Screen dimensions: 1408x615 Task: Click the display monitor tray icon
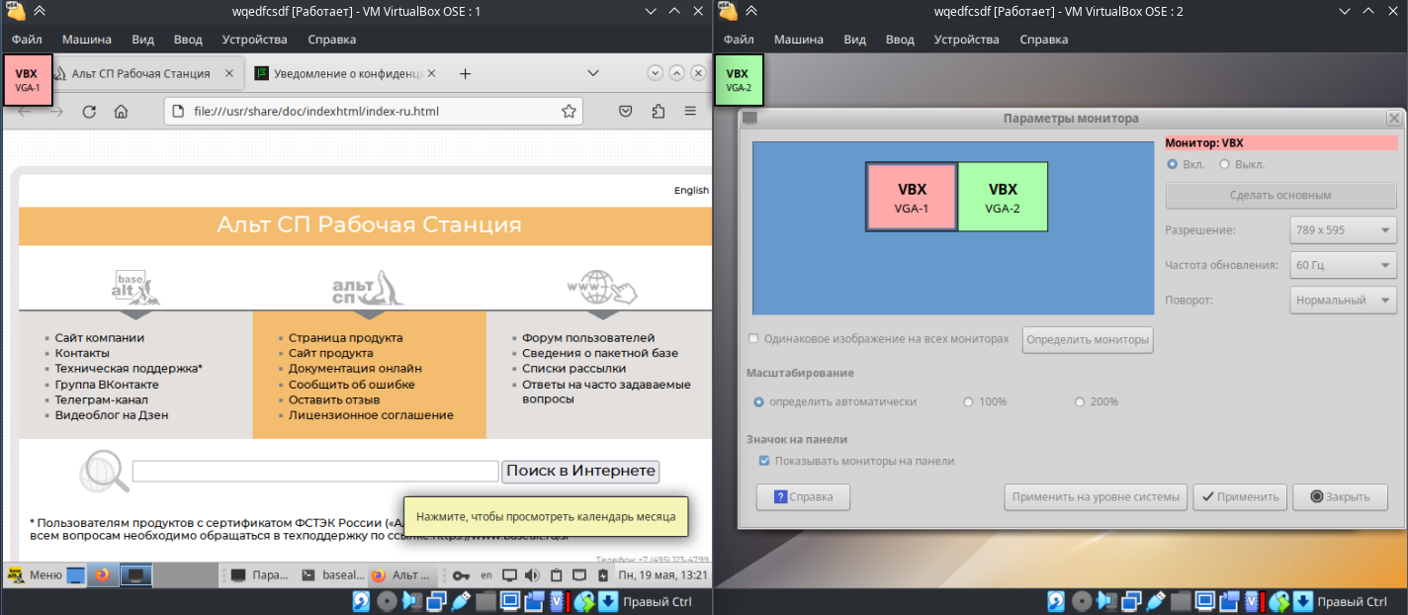point(509,574)
